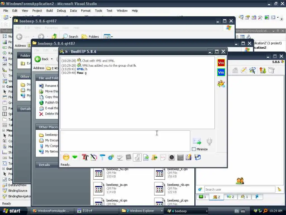Screen dimensions: 286x215
Task: Record voice message with microphone icon
Action: pos(209,141)
